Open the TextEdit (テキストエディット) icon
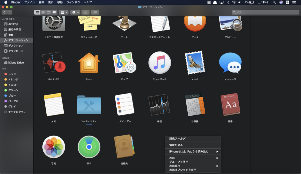This screenshot has width=301, height=174. [160, 24]
